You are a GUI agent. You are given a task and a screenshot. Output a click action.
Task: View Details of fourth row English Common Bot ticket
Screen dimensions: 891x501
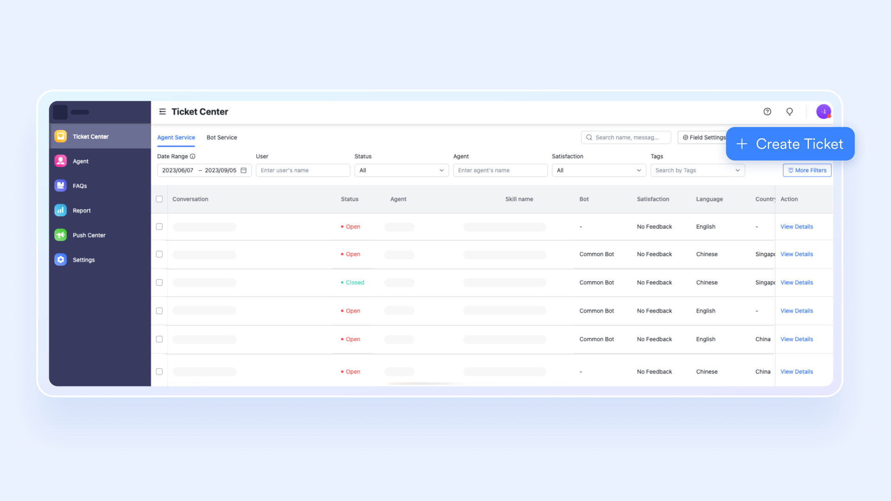point(796,311)
